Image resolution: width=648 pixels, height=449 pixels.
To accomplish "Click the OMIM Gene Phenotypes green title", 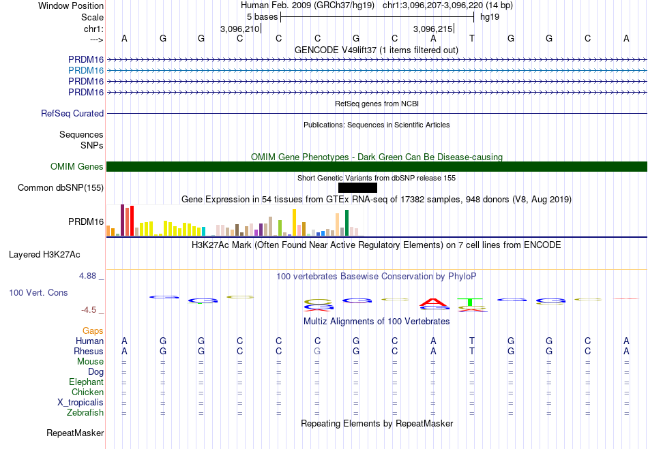I will click(377, 157).
